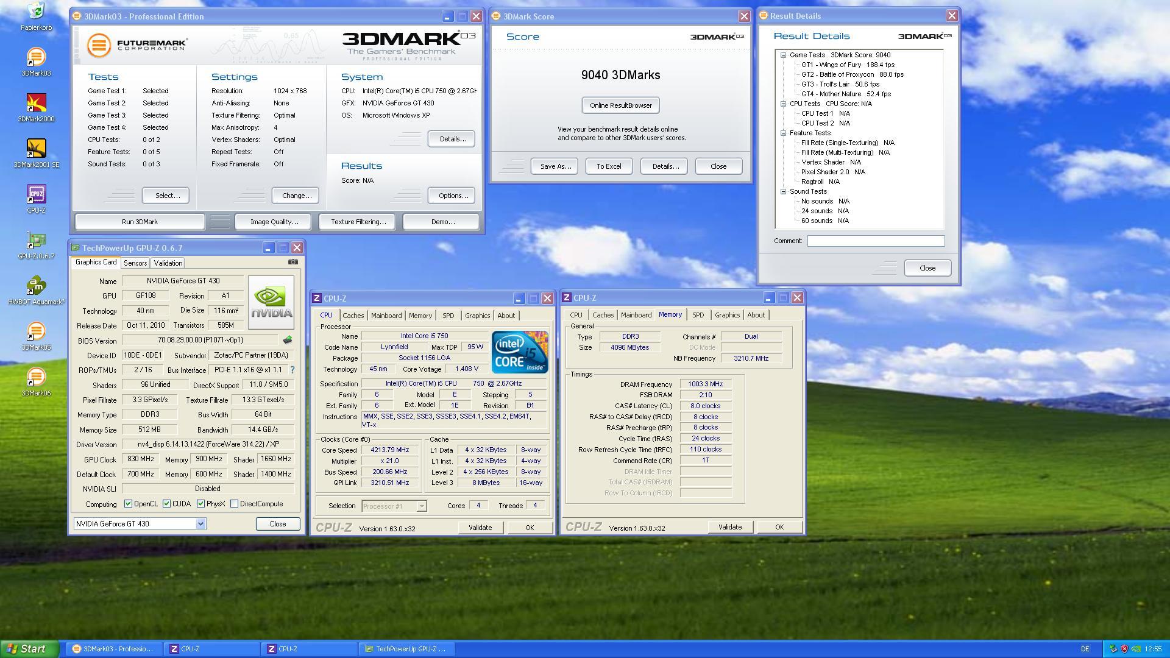Toggle the CUDA checkbox
1170x658 pixels.
[166, 504]
